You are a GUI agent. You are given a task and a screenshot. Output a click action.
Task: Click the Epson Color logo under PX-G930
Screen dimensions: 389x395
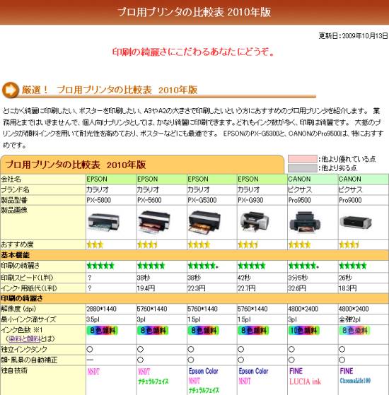coord(253,371)
